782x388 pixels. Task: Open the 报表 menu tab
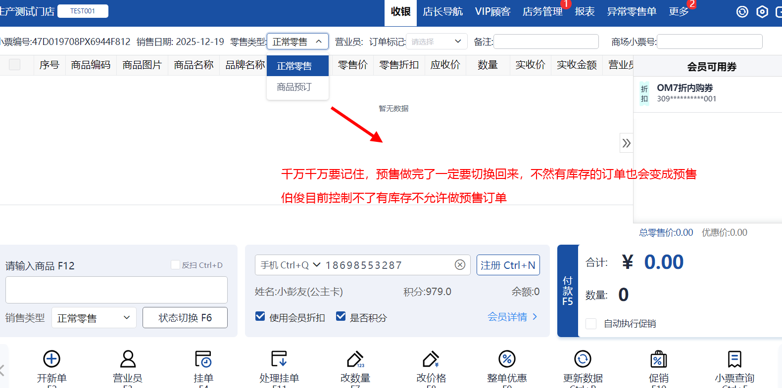[585, 12]
